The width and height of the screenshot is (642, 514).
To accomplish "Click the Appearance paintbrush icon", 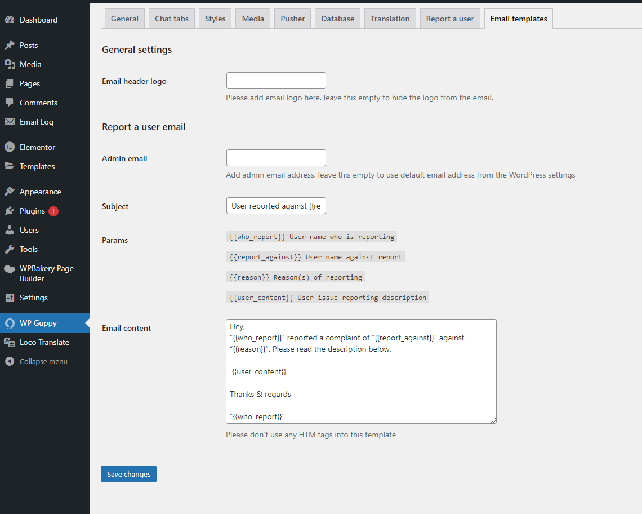I will [x=10, y=192].
